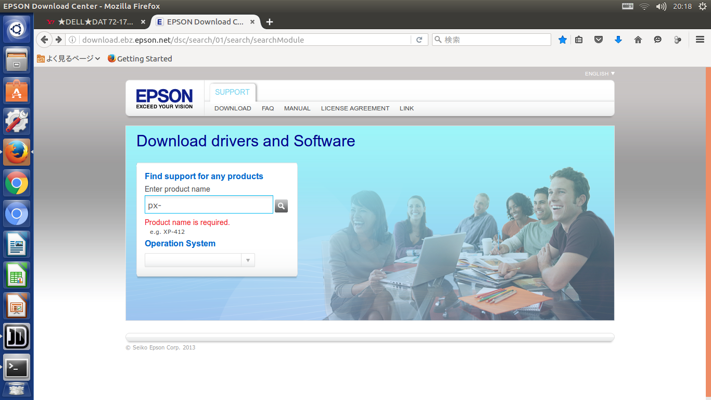
Task: Open the MANUAL menu item
Action: click(297, 108)
